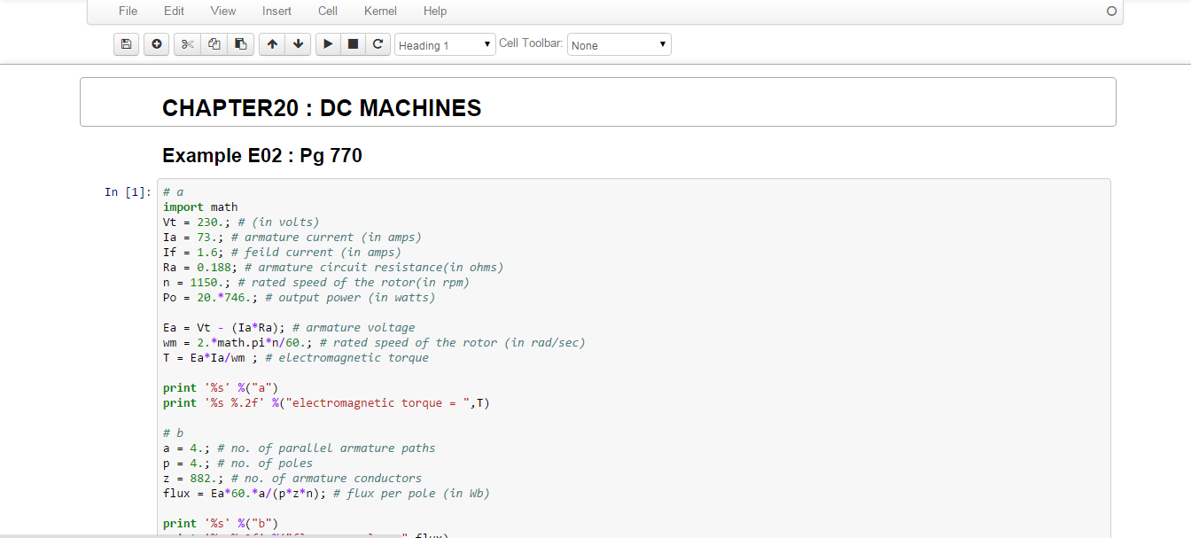Open the File menu

[x=128, y=12]
